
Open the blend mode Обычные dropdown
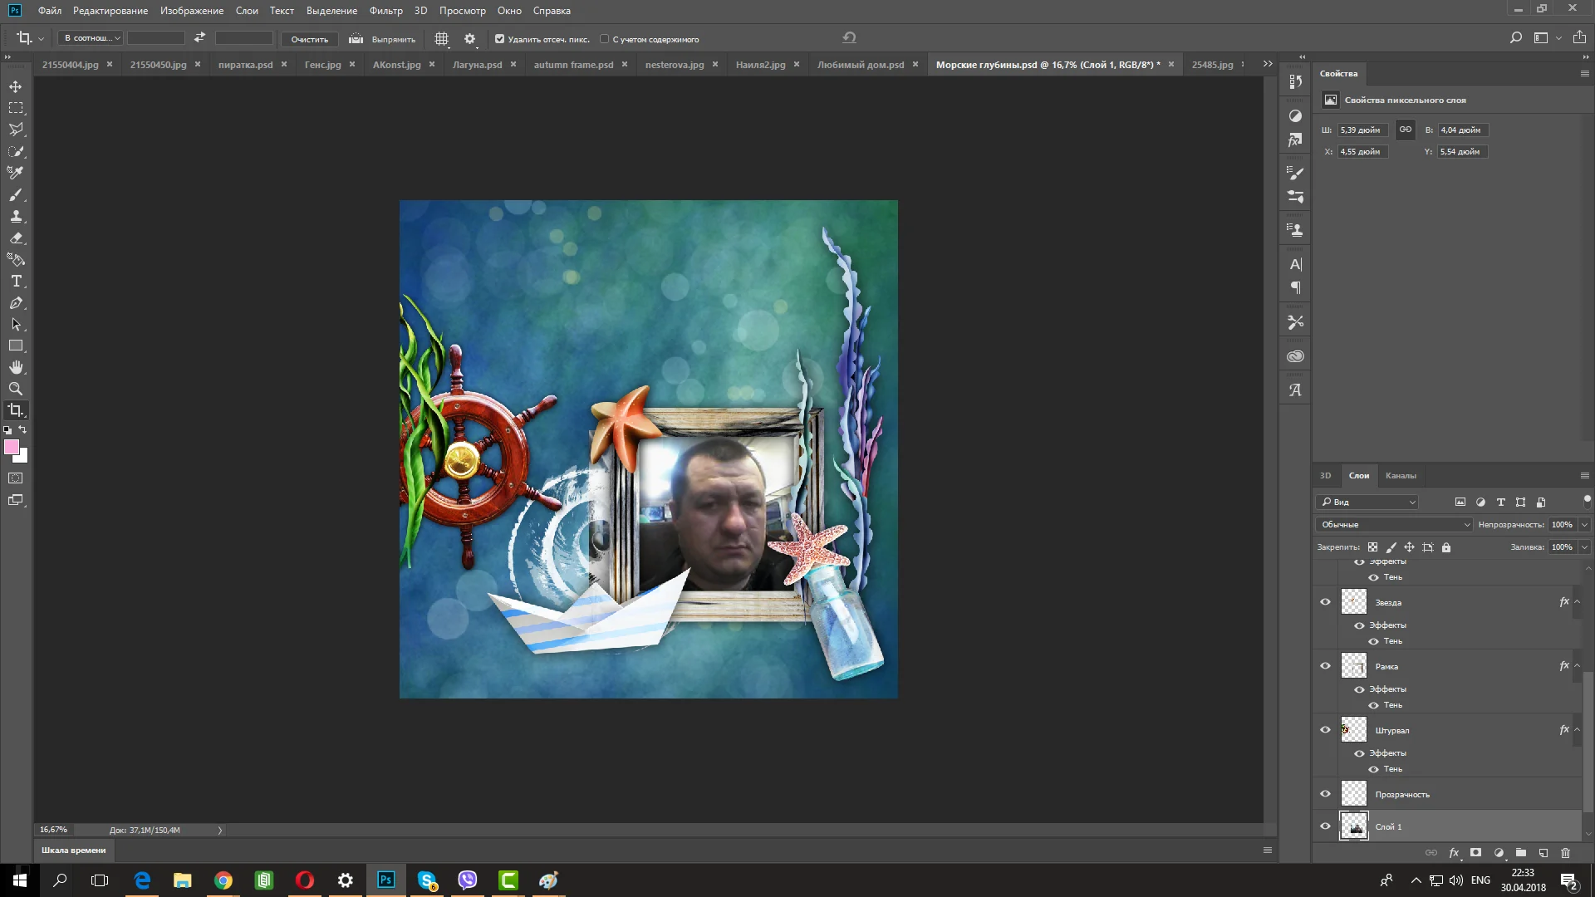coord(1394,525)
